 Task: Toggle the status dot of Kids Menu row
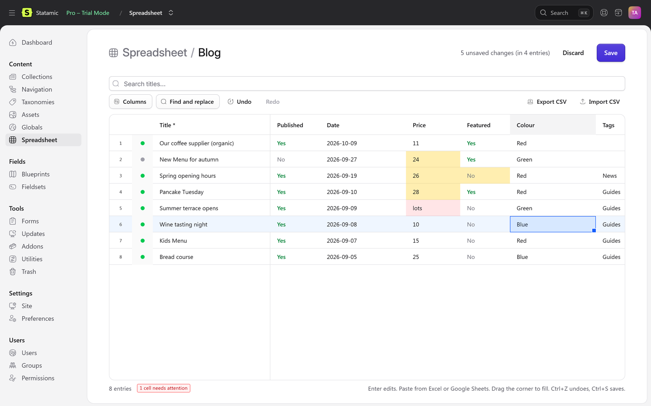click(142, 240)
